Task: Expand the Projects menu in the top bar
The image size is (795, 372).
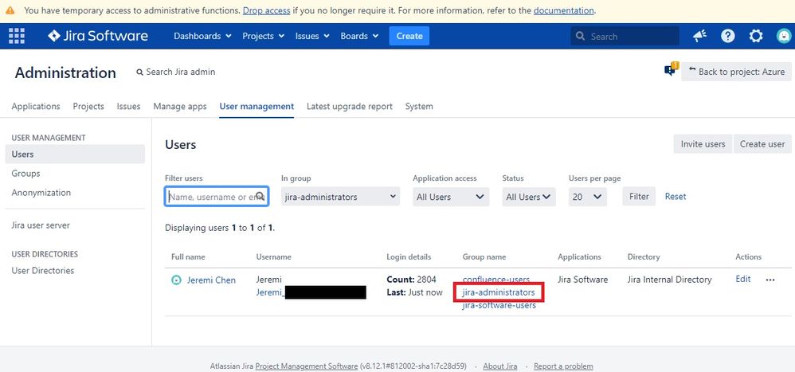Action: (x=263, y=36)
